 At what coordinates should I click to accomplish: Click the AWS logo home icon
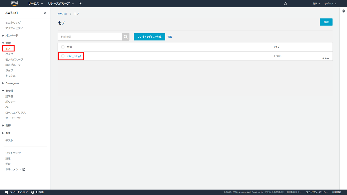(15, 4)
